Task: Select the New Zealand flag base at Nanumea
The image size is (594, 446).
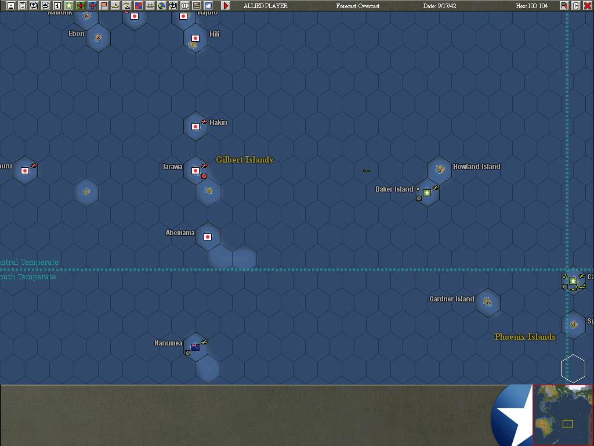Action: [195, 347]
